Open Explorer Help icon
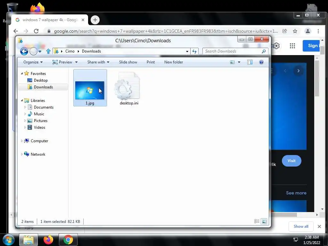The image size is (328, 246). click(261, 62)
